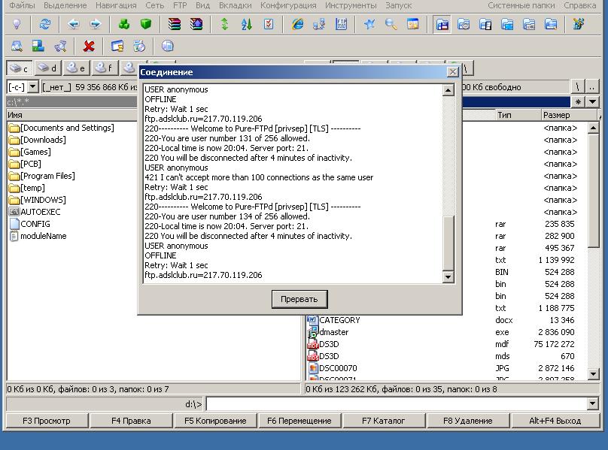
Task: Click the lightbulb icon in the toolbar
Action: (x=17, y=24)
